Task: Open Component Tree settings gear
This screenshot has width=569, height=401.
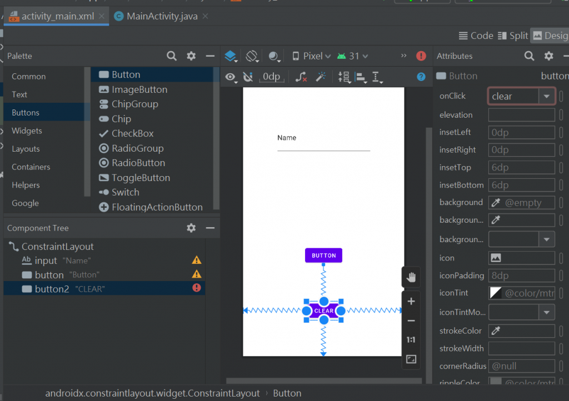Action: pyautogui.click(x=191, y=228)
